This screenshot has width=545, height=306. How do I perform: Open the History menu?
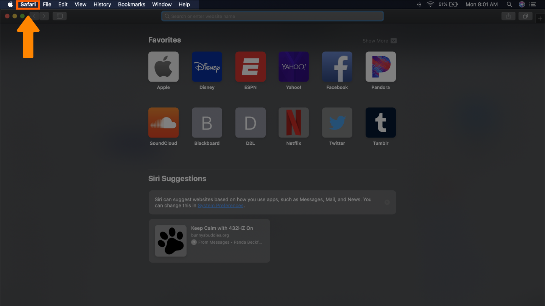coord(102,5)
